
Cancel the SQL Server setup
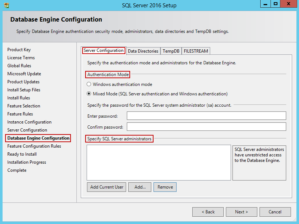tap(275, 212)
